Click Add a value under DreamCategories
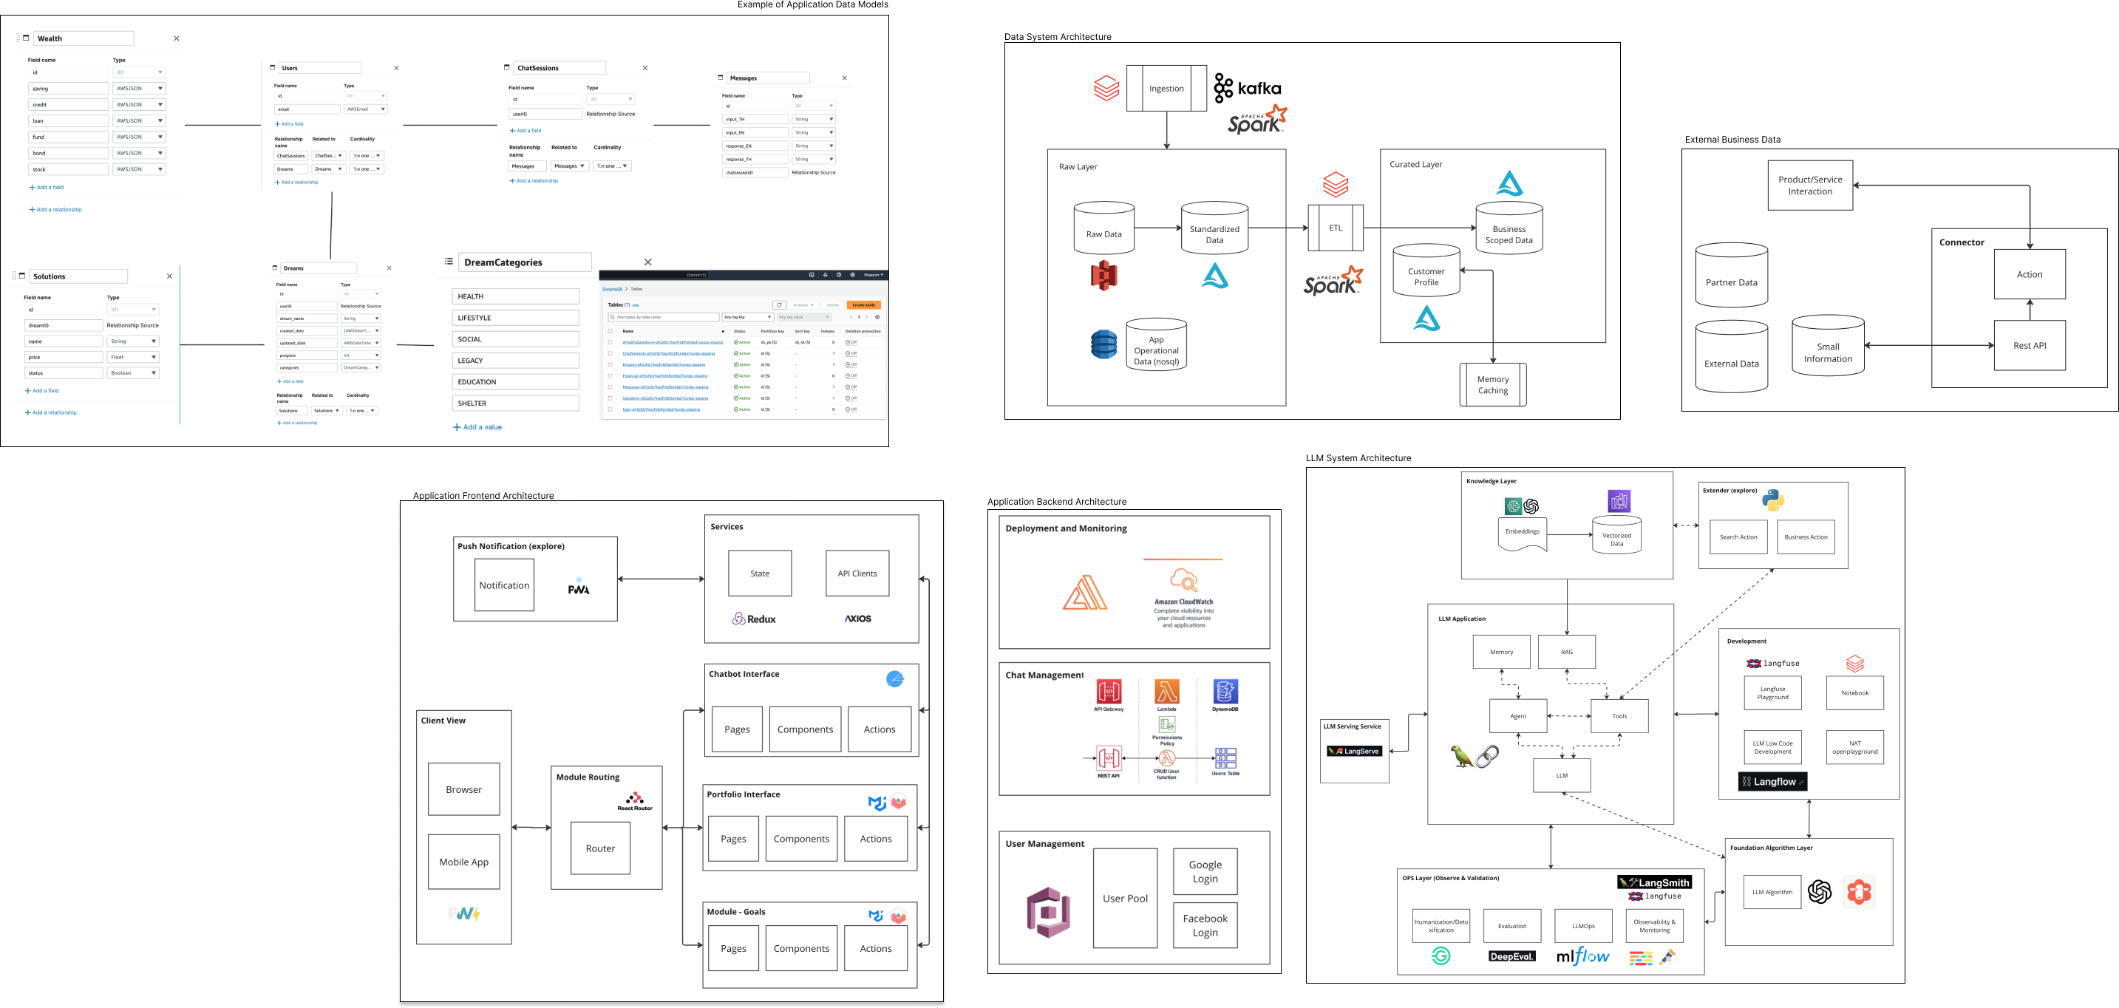 pyautogui.click(x=477, y=426)
